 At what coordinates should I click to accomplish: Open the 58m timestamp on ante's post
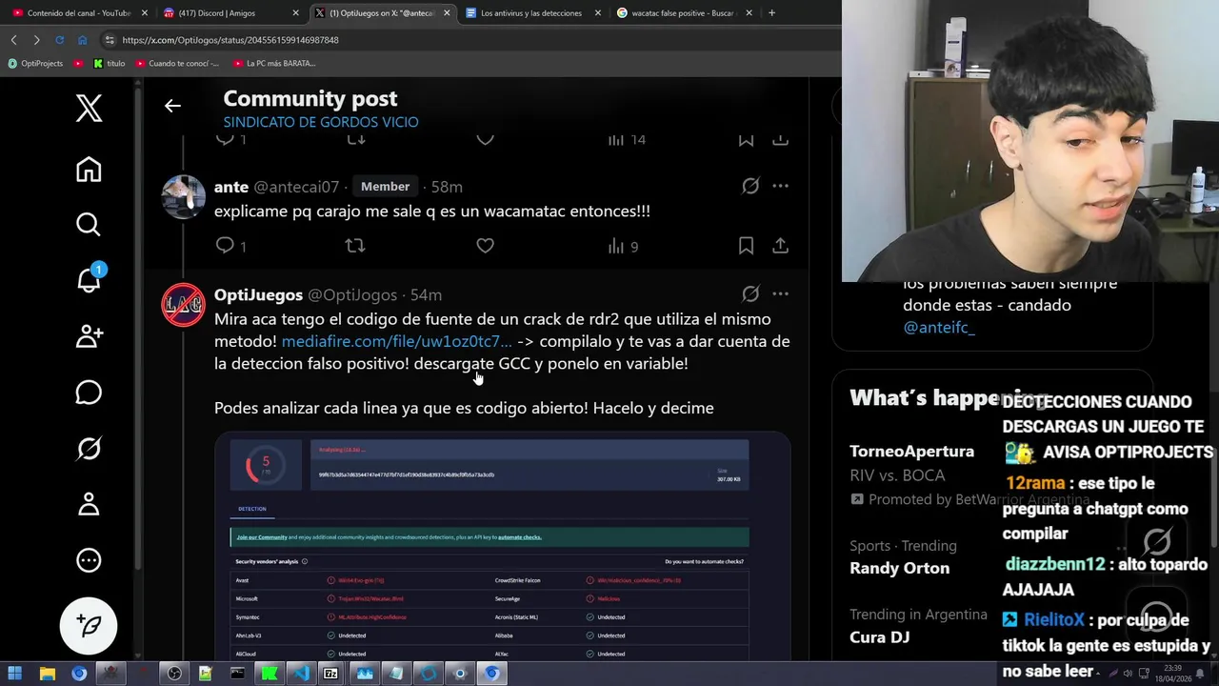[x=447, y=187]
